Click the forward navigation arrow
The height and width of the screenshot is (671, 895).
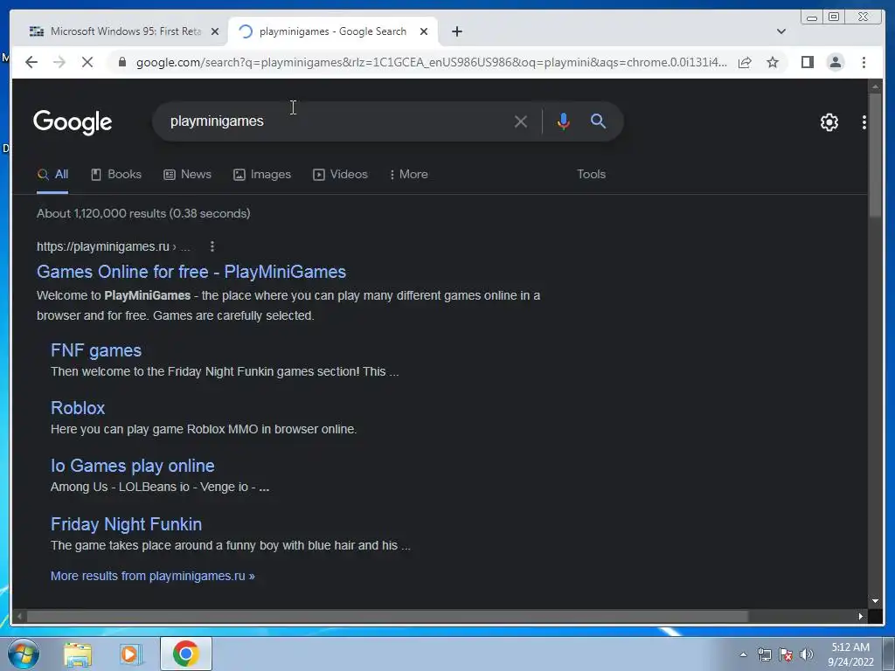coord(59,62)
